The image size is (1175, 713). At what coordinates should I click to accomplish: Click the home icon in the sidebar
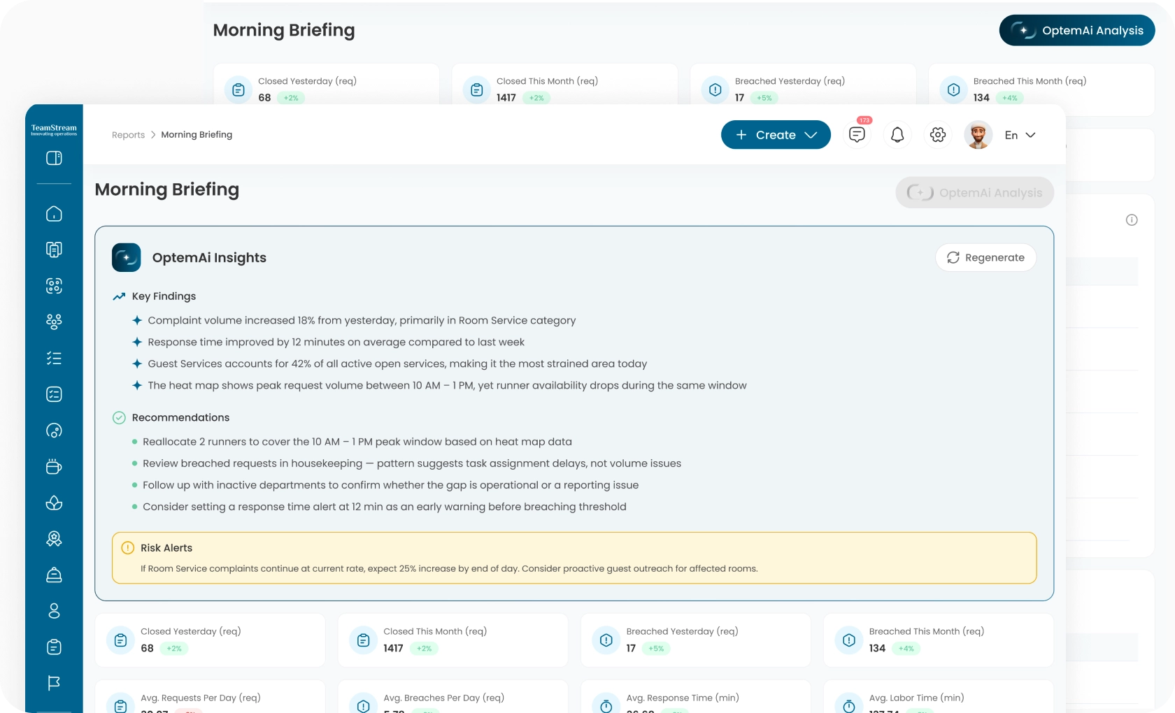point(54,214)
